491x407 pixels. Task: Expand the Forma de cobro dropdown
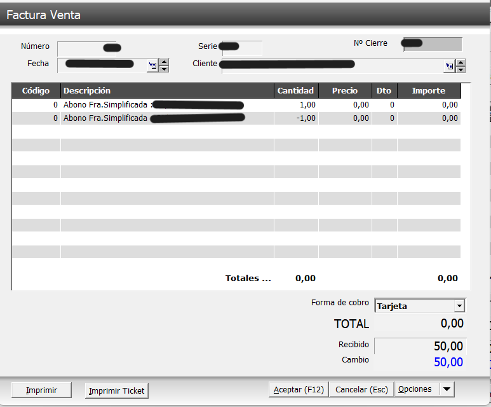[459, 306]
